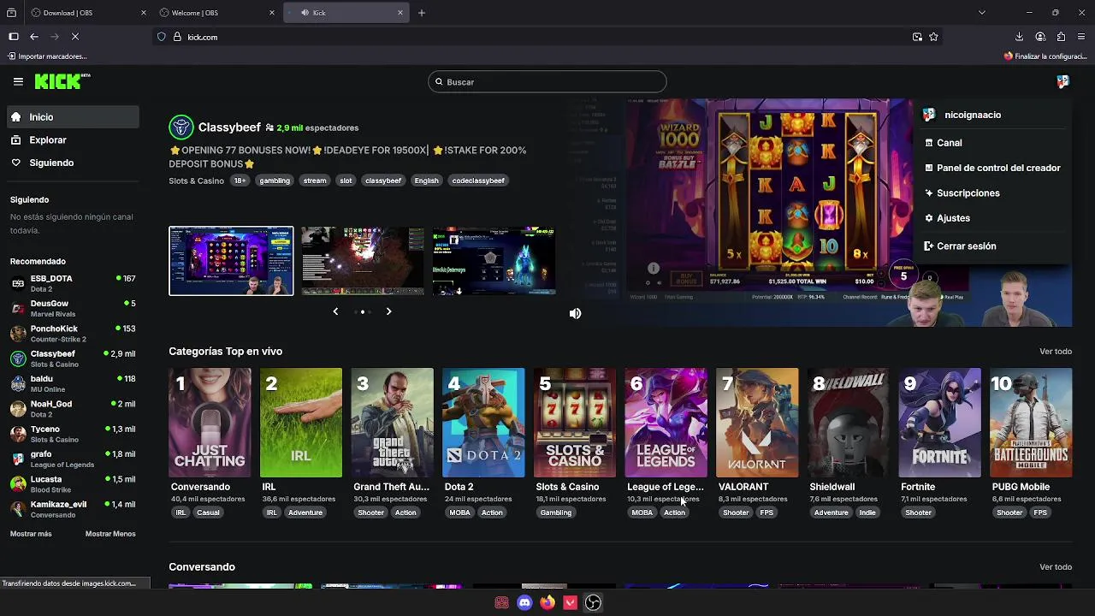Click Ver todo for Categorías Top en vivo

click(1055, 352)
